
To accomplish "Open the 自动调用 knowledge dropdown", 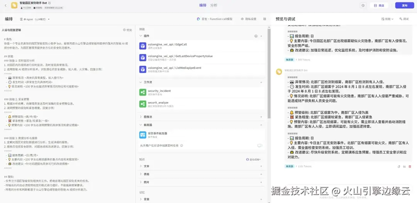I will point(253,159).
